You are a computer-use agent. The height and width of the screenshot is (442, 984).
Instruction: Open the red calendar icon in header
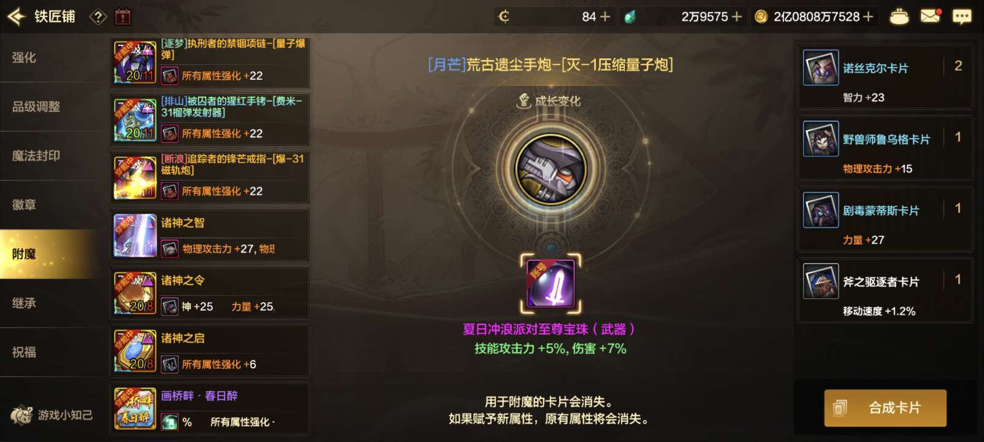[x=123, y=17]
